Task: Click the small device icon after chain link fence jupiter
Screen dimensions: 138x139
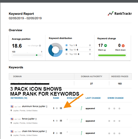Action: [46, 131]
